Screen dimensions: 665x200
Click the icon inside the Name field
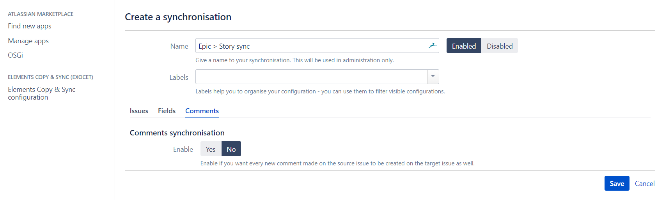click(x=432, y=46)
